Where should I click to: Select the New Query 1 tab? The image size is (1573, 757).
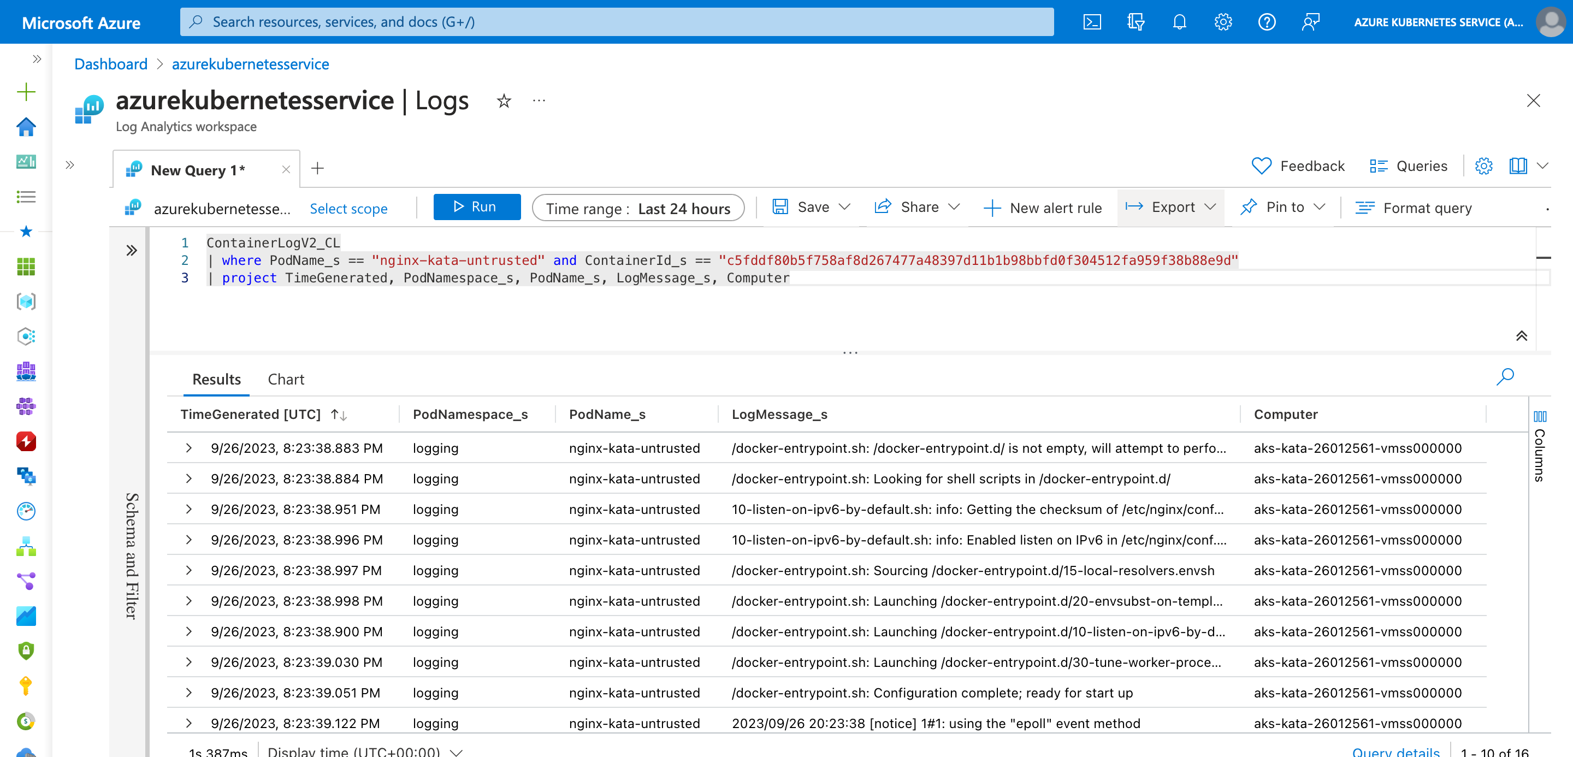[197, 170]
